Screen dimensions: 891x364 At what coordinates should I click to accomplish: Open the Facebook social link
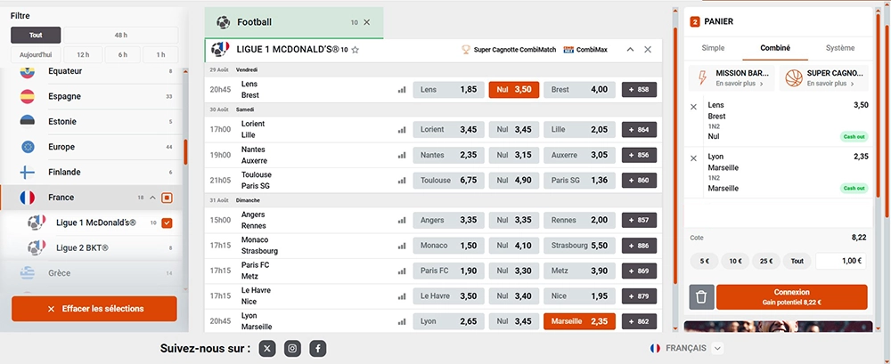coord(318,348)
